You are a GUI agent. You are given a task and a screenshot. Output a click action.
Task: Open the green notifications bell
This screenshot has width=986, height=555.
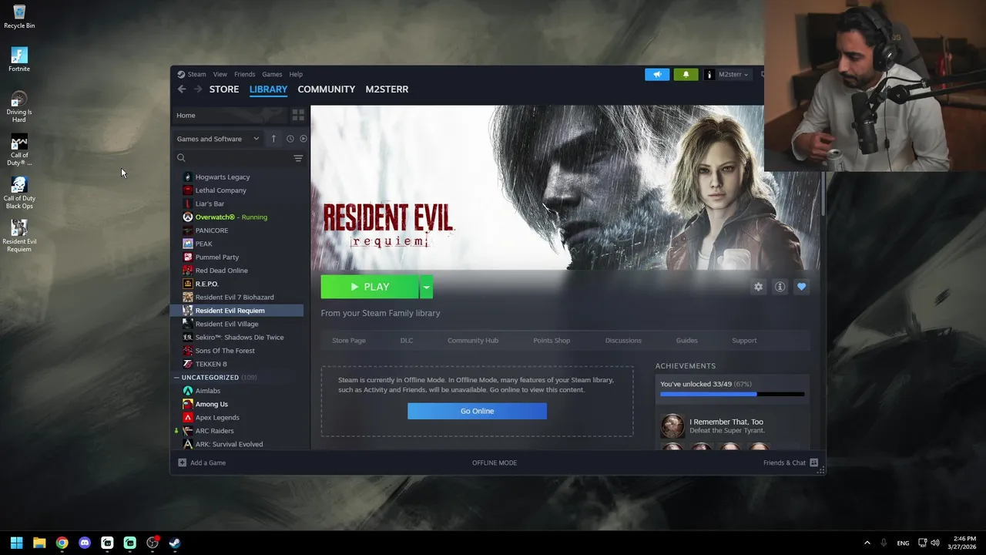click(x=686, y=75)
